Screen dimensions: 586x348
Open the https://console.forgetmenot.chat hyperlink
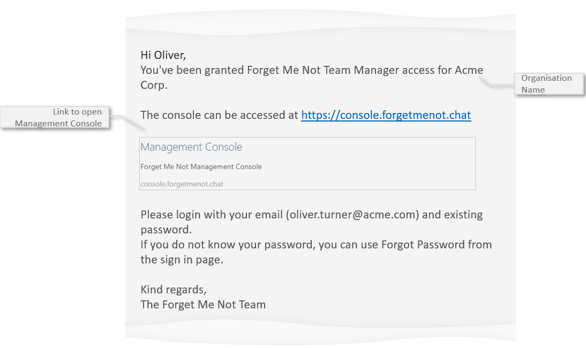point(386,115)
